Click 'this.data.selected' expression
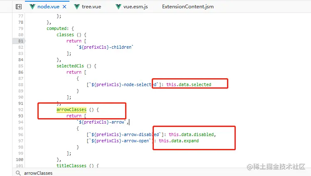The image size is (311, 176). click(x=189, y=84)
